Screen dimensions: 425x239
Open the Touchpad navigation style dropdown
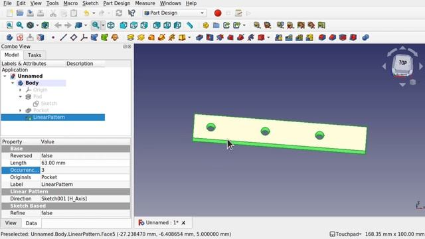point(345,234)
